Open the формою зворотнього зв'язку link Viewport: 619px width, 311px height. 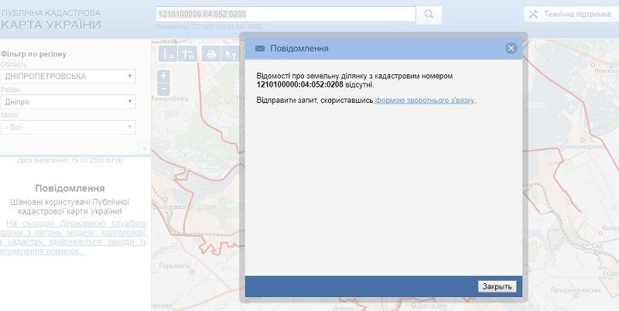(x=424, y=101)
